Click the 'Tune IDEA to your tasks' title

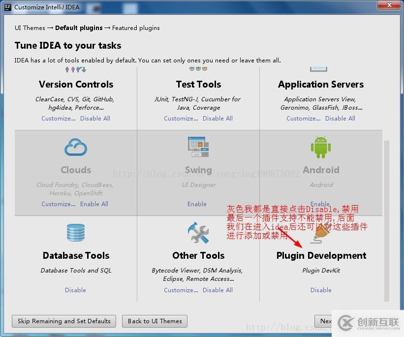pos(68,46)
